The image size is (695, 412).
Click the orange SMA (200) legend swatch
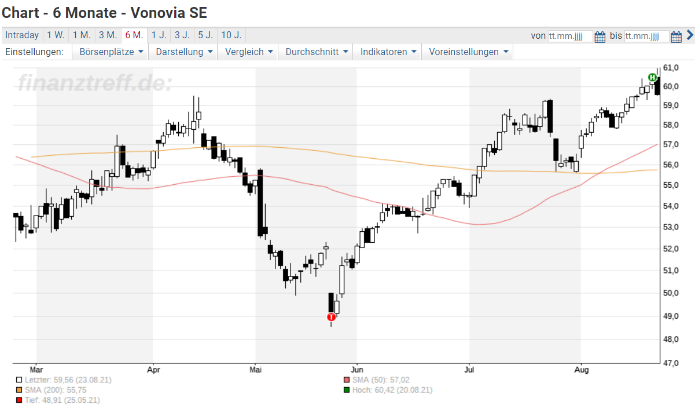point(20,390)
